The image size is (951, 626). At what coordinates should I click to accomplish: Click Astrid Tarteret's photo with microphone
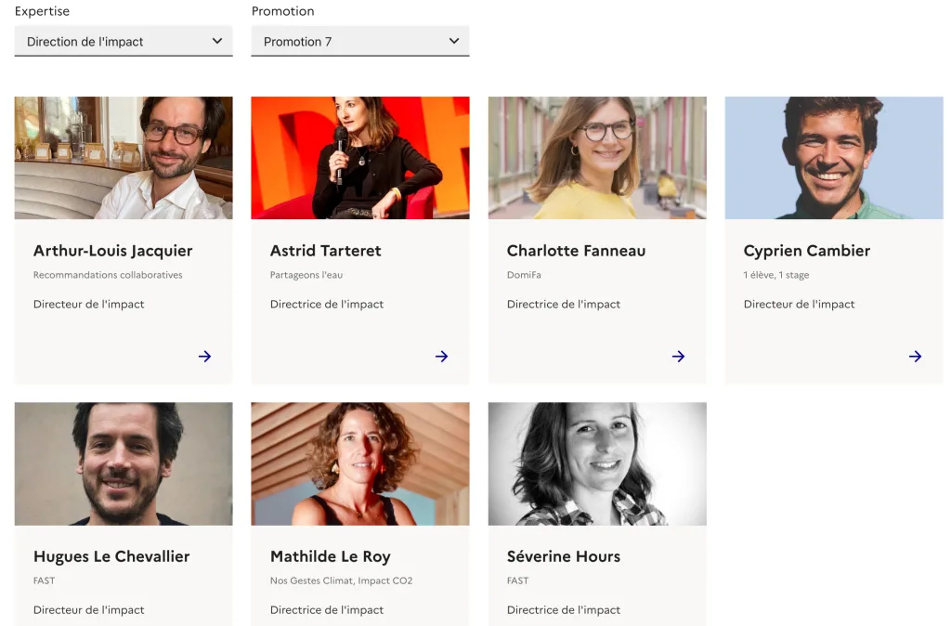tap(360, 158)
